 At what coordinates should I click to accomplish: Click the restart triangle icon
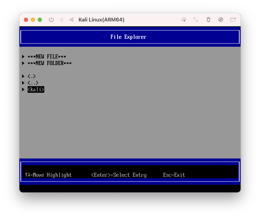click(x=72, y=20)
